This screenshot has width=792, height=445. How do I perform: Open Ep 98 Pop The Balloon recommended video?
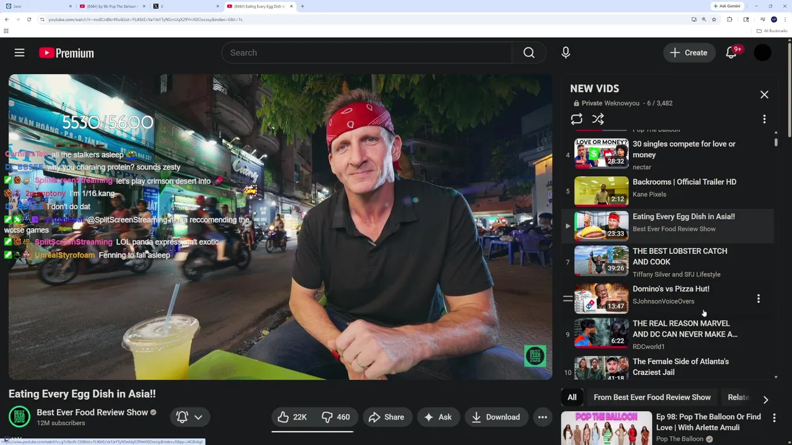coord(708,422)
